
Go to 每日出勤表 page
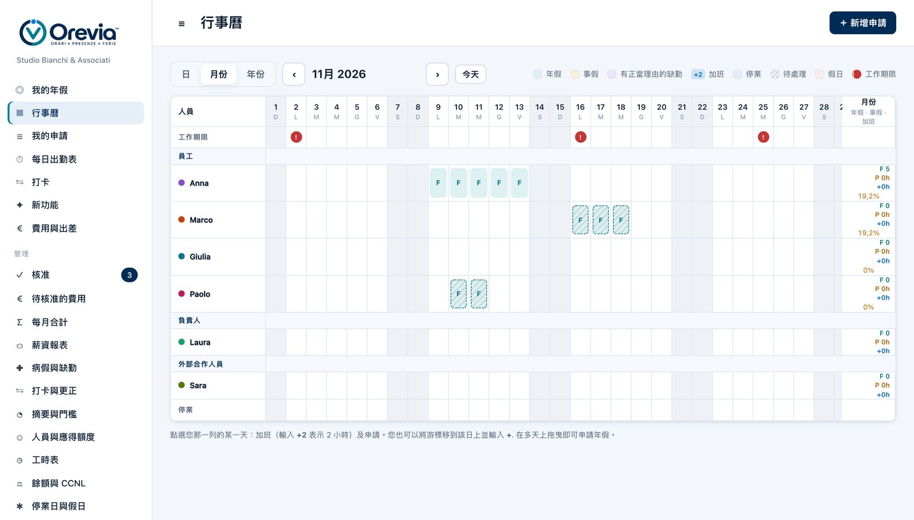76,159
